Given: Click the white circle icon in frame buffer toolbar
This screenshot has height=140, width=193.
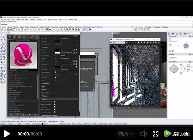Looking at the screenshot, I should 138,42.
